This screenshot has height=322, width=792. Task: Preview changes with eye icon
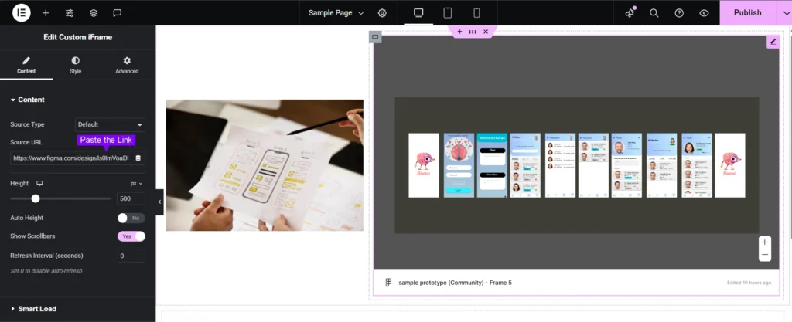tap(704, 13)
